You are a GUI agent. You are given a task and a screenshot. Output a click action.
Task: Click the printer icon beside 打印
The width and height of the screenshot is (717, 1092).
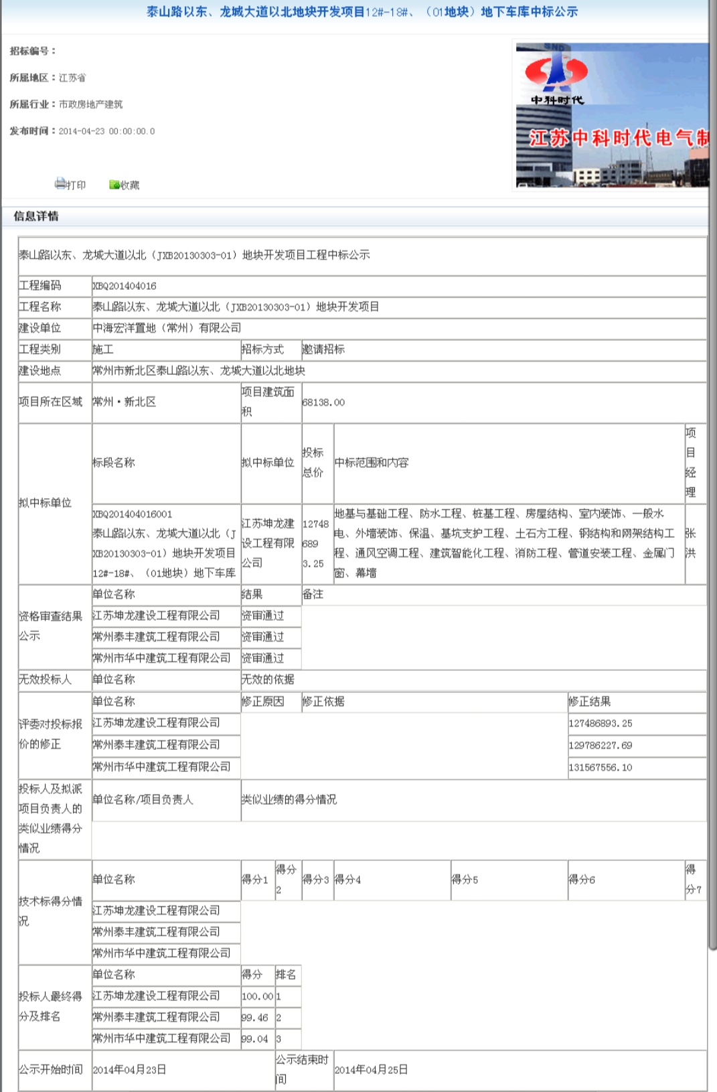coord(60,183)
